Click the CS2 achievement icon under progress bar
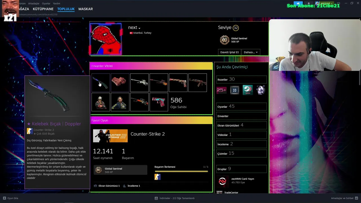Viewport: 361px width, 203px height. (157, 177)
